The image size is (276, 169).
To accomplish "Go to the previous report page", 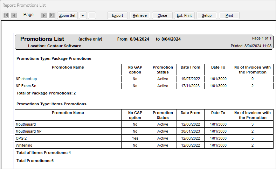I will (14, 15).
